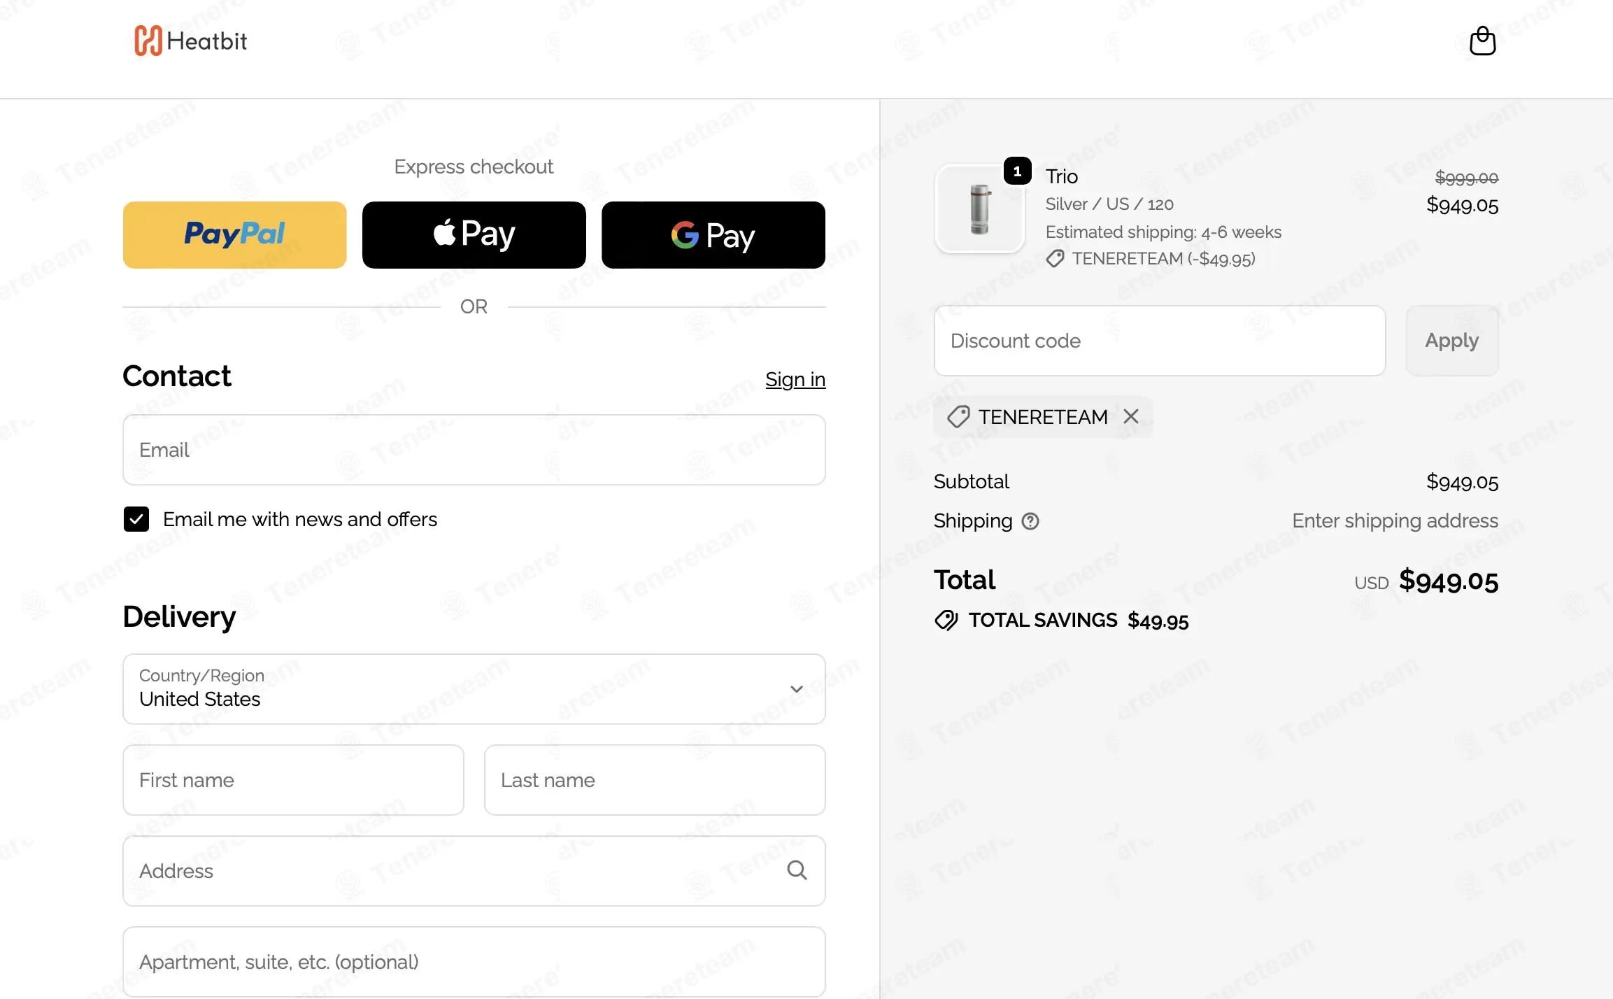The width and height of the screenshot is (1613, 999).
Task: Focus the Email input field
Action: click(474, 450)
